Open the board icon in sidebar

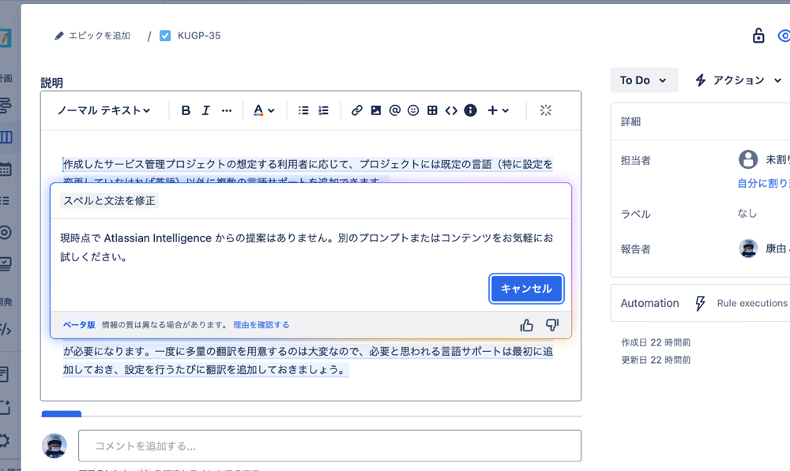[x=6, y=136]
